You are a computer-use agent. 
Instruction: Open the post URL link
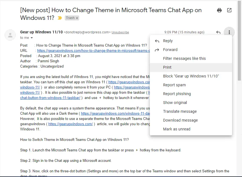tap(94, 50)
